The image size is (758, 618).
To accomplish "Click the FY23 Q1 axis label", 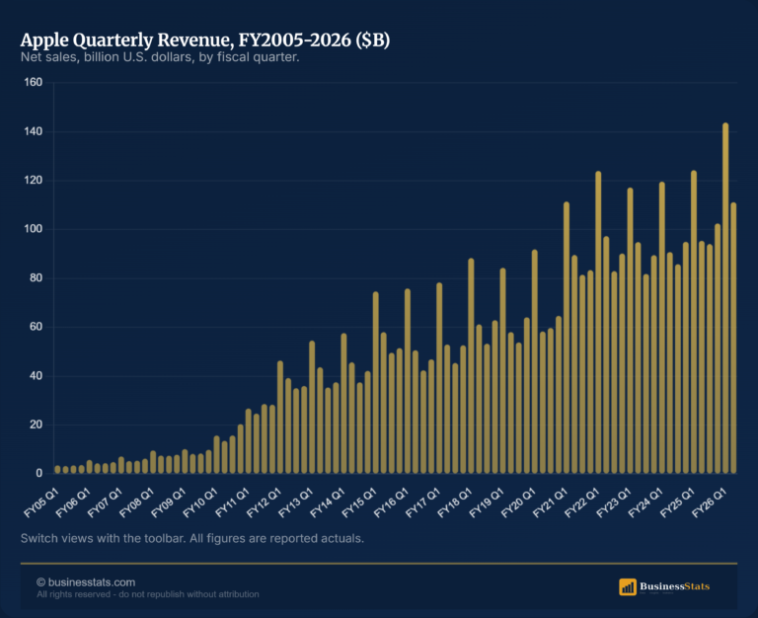I will pyautogui.click(x=614, y=502).
